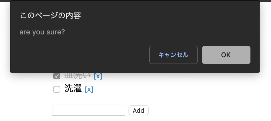This screenshot has height=121, width=271.
Task: Toggle the completed 皿洗い item checkbox
Action: [57, 76]
